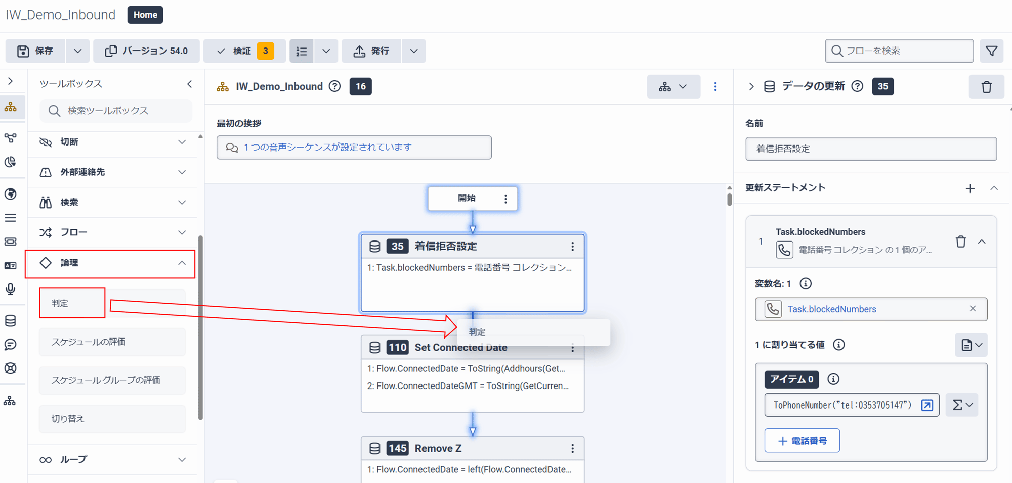Select the スケジュール グループの評価 action
Viewport: 1012px width, 483px height.
pyautogui.click(x=112, y=380)
